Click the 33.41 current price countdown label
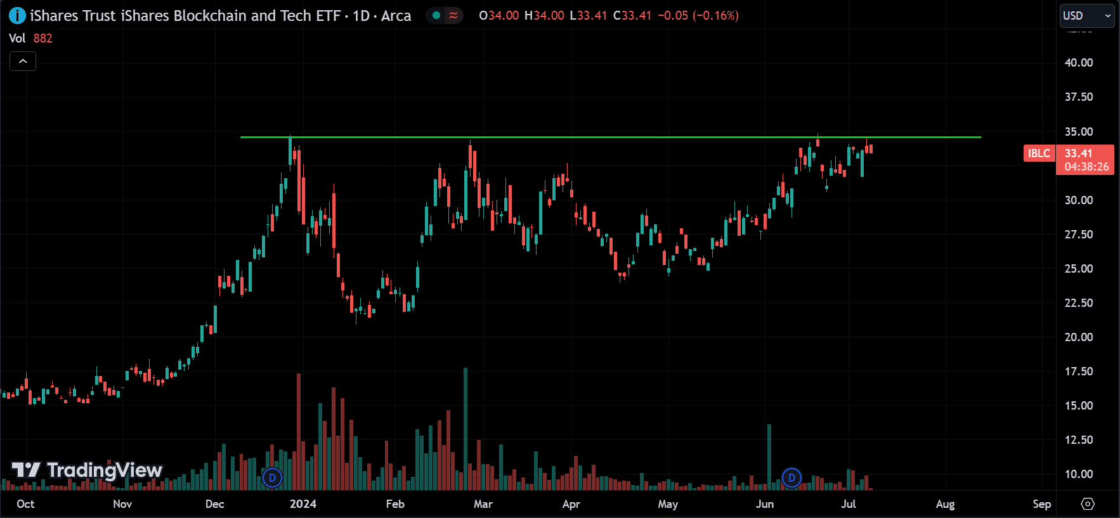1120x518 pixels. pyautogui.click(x=1085, y=160)
